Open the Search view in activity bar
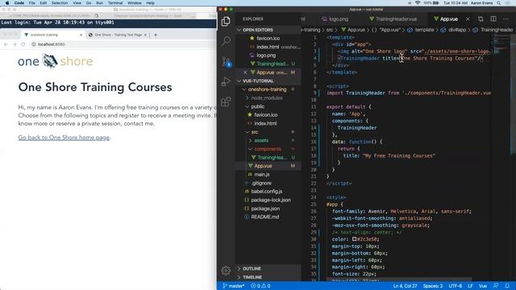This screenshot has height=290, width=516. point(226,41)
